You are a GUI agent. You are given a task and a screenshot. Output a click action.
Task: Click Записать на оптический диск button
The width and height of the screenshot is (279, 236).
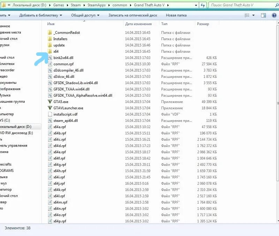pyautogui.click(x=133, y=15)
